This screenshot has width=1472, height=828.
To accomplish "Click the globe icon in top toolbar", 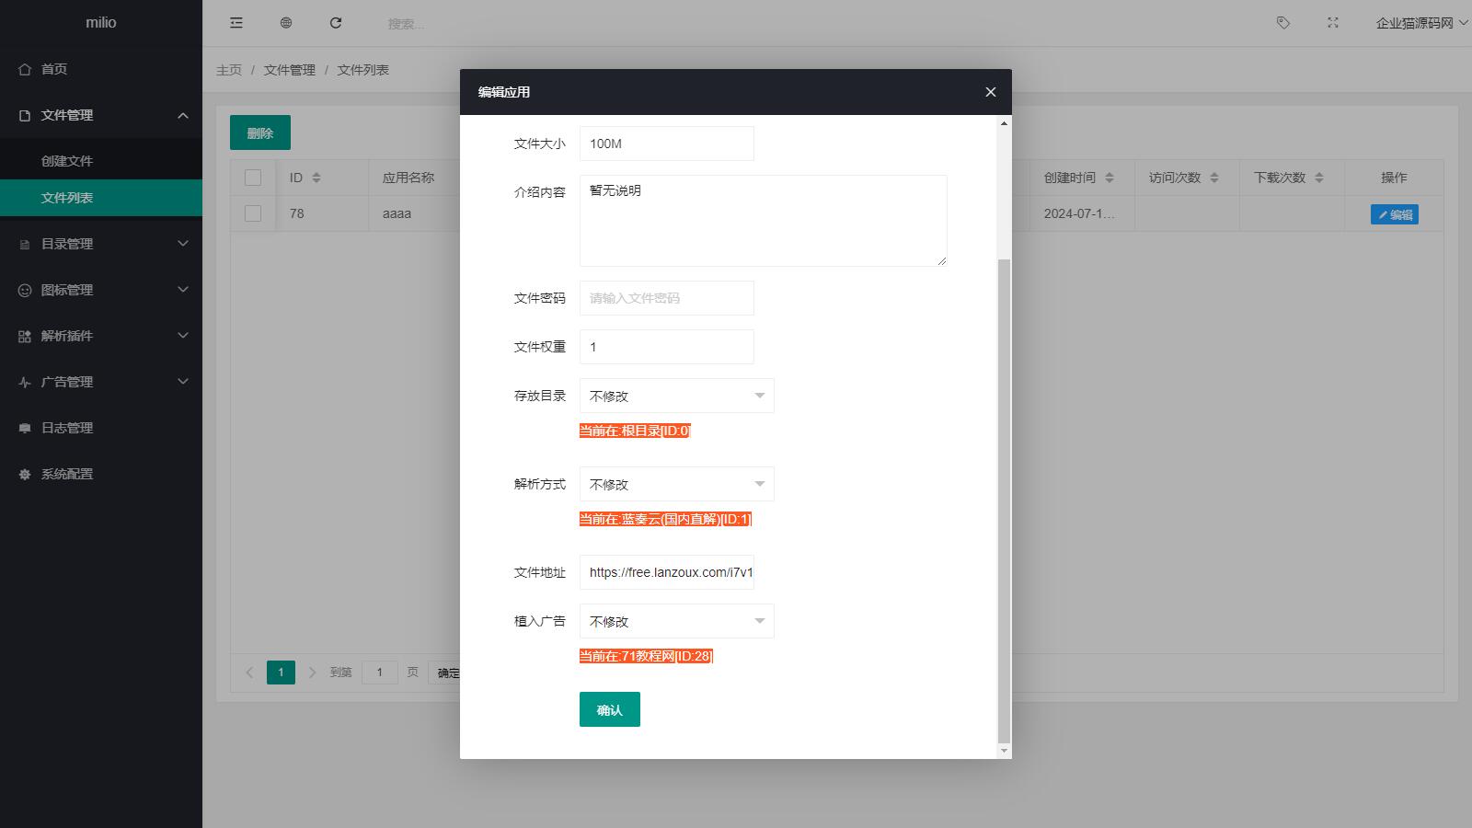I will point(286,23).
